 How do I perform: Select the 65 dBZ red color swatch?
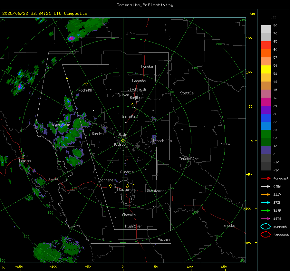[x=266, y=45]
